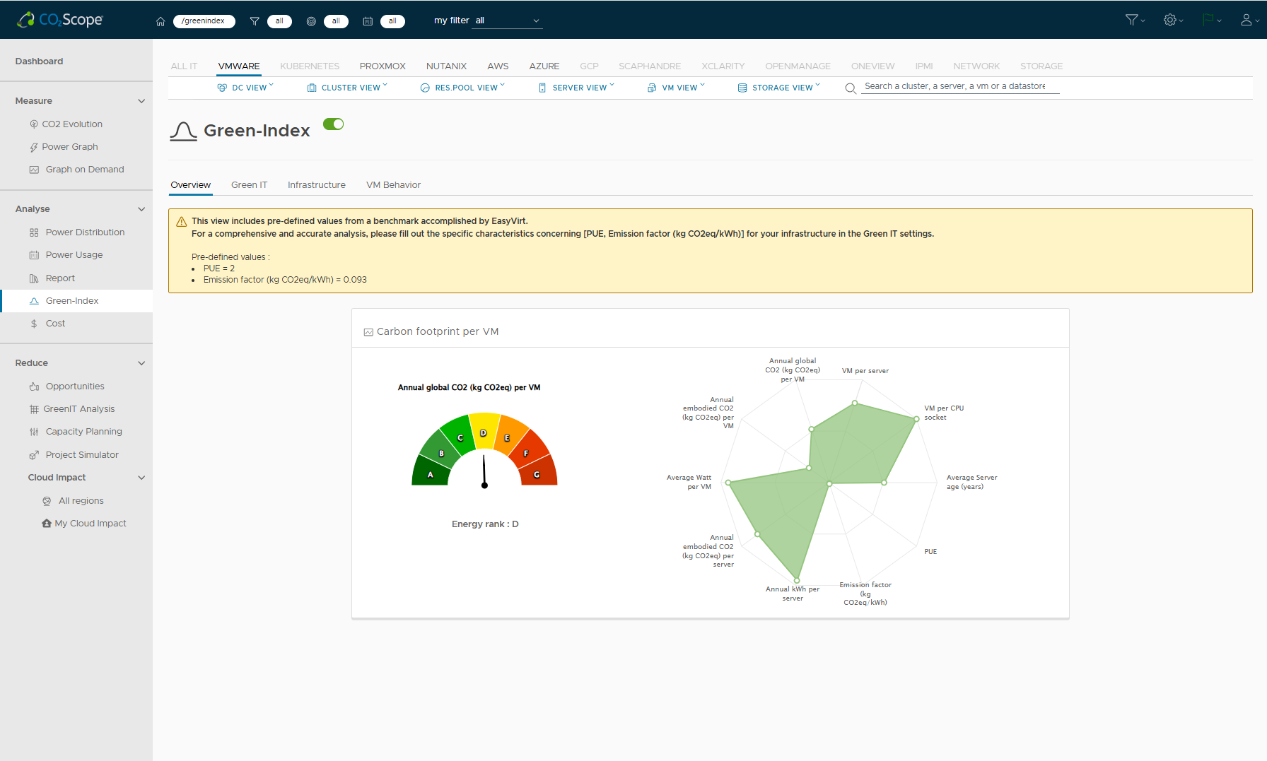Click the Report icon in the sidebar
This screenshot has height=761, width=1267.
coord(34,278)
